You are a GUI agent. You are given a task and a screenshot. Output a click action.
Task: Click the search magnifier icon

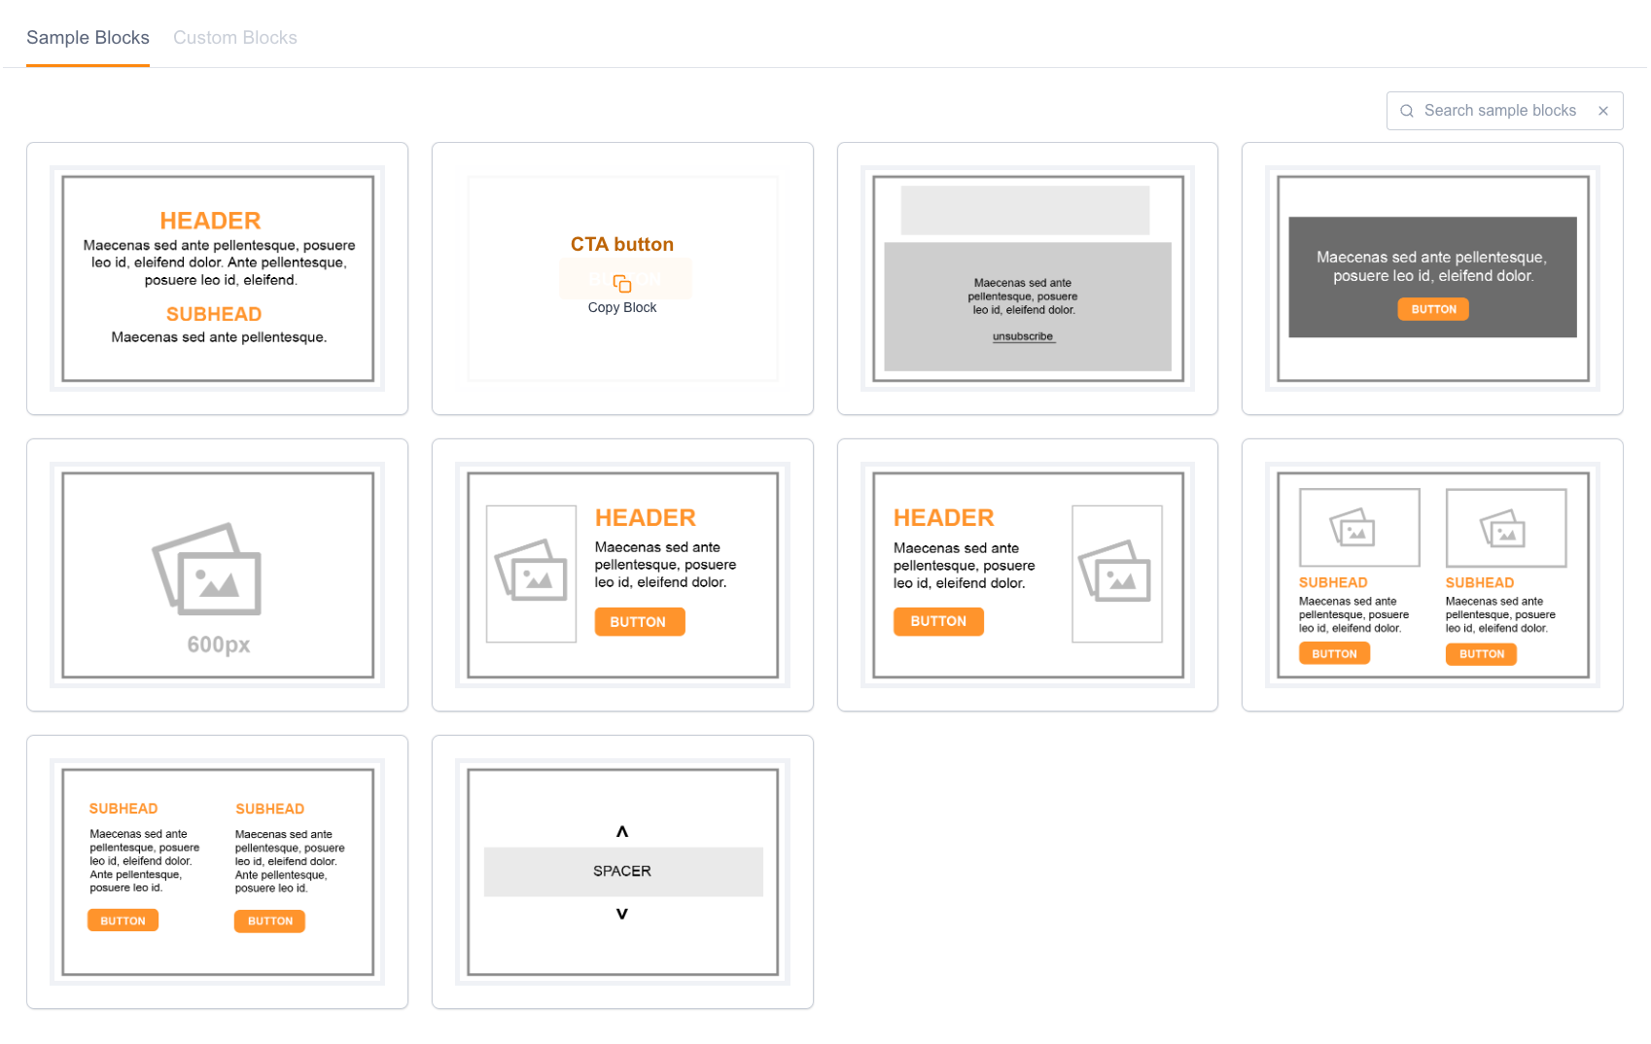click(1407, 110)
